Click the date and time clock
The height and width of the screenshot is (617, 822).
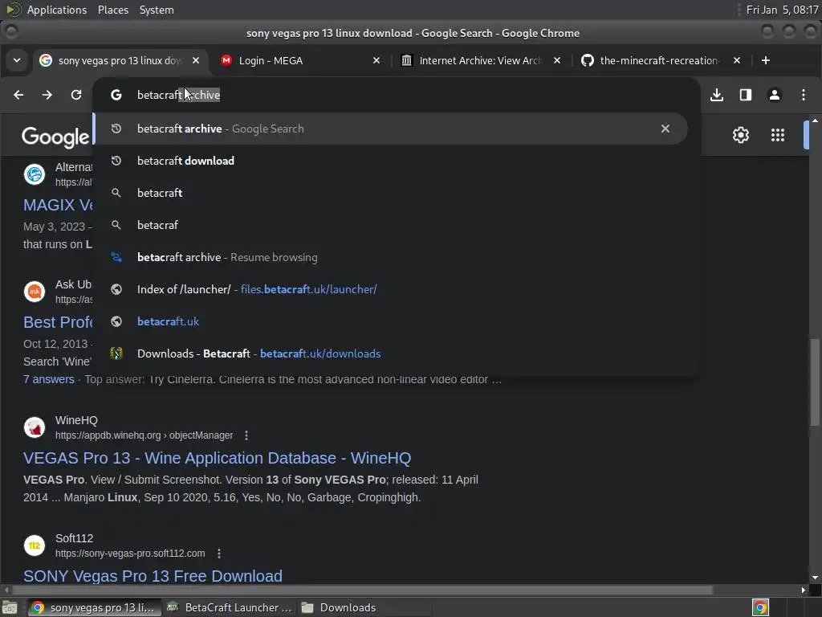tap(782, 10)
